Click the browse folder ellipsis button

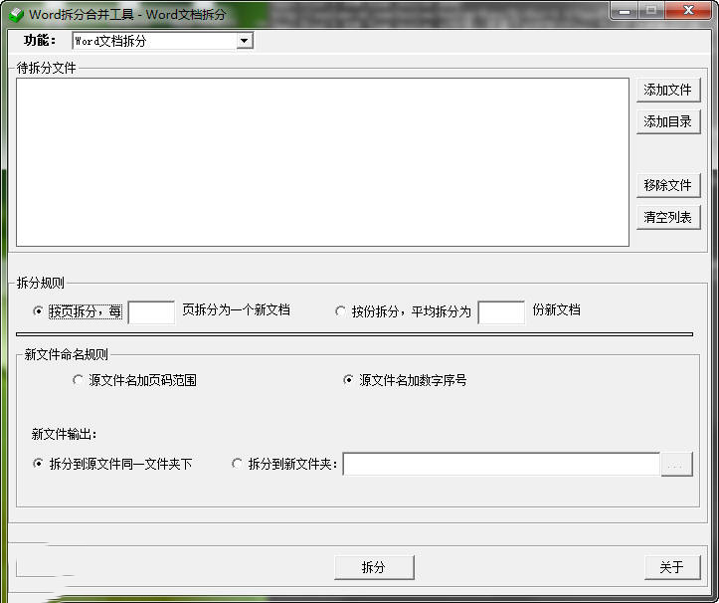(x=676, y=465)
